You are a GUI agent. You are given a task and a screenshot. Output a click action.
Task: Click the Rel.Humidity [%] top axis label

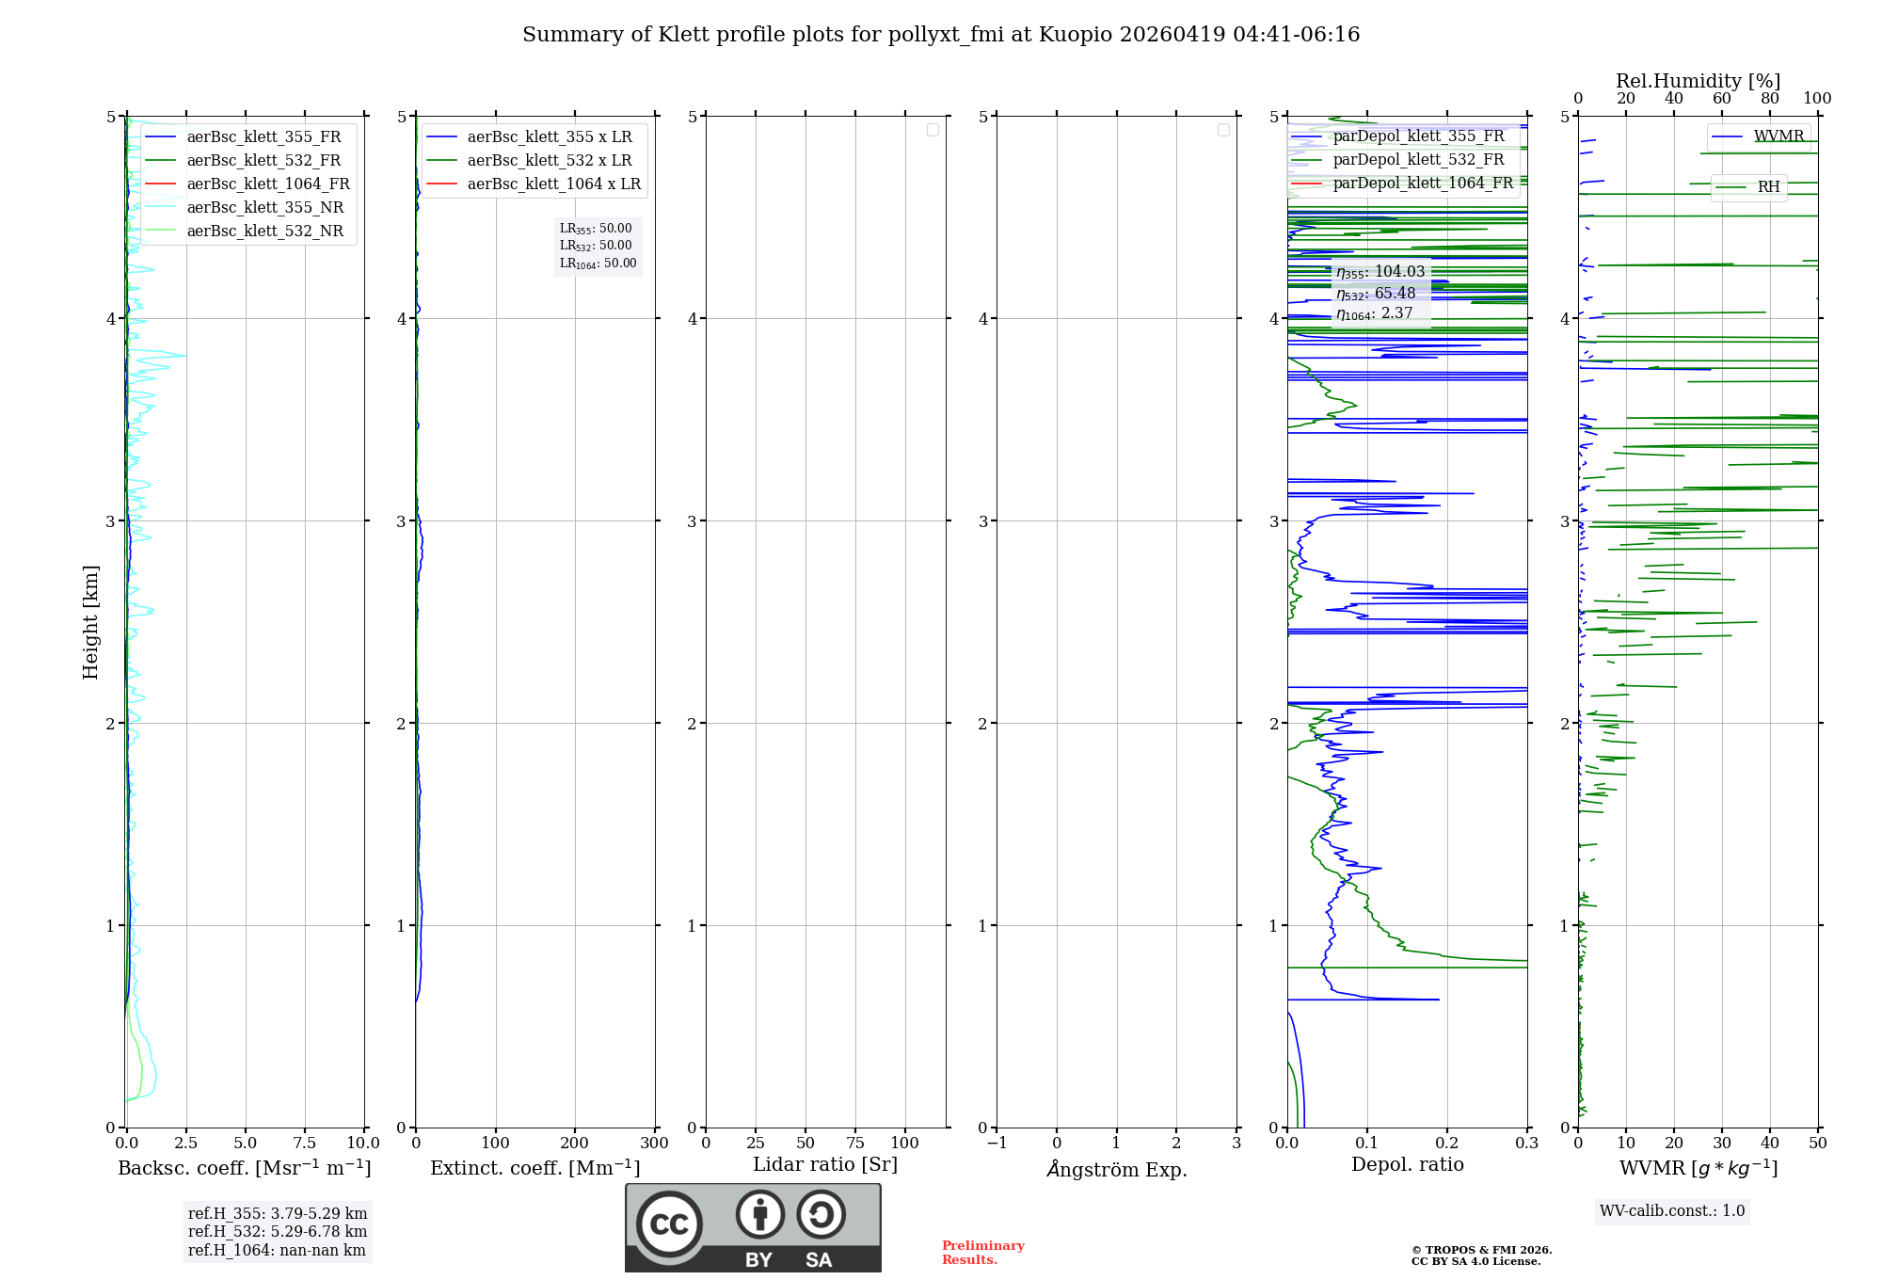[1698, 81]
